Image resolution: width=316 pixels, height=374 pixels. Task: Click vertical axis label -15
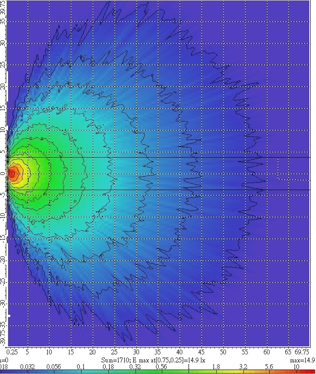click(3, 238)
